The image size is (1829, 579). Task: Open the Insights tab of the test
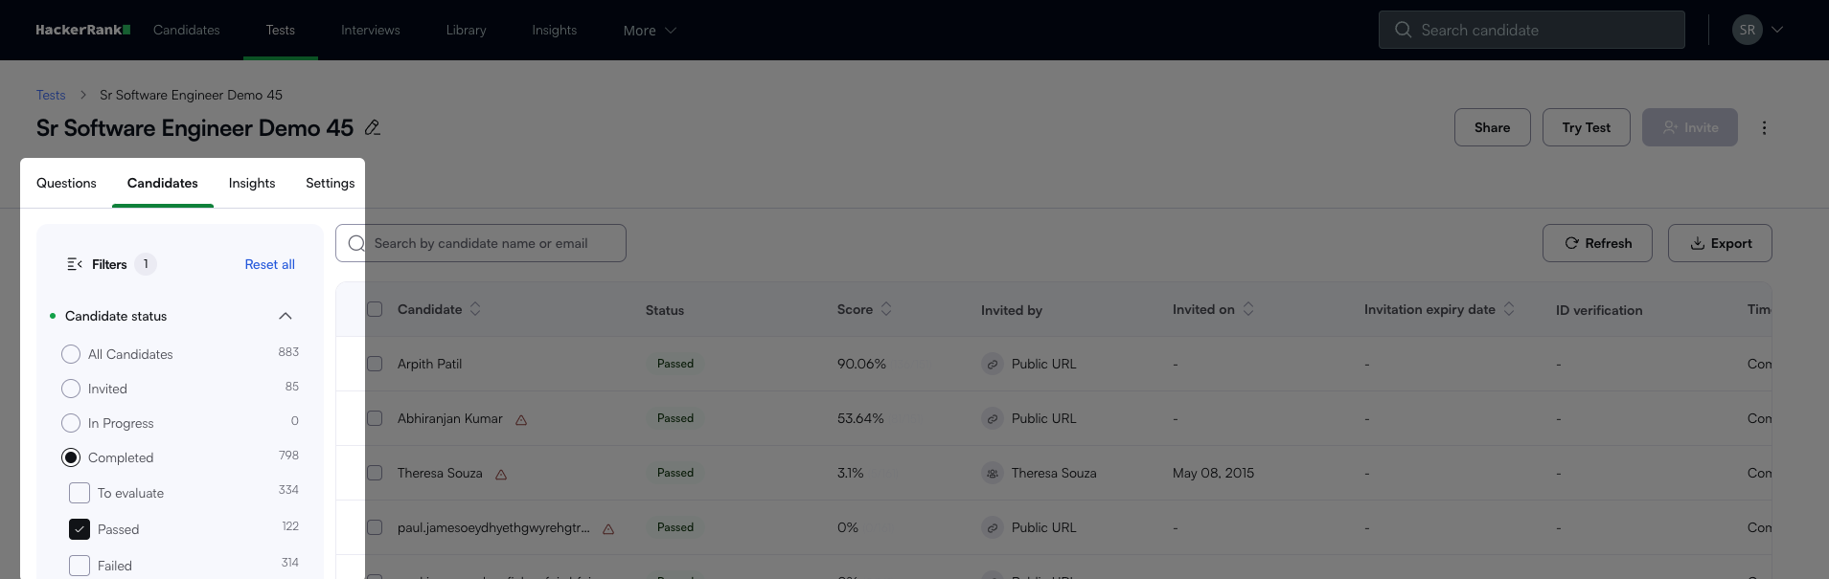pyautogui.click(x=252, y=183)
